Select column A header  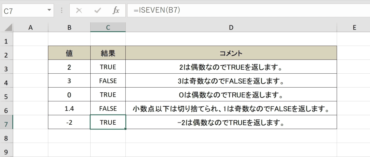[30, 28]
